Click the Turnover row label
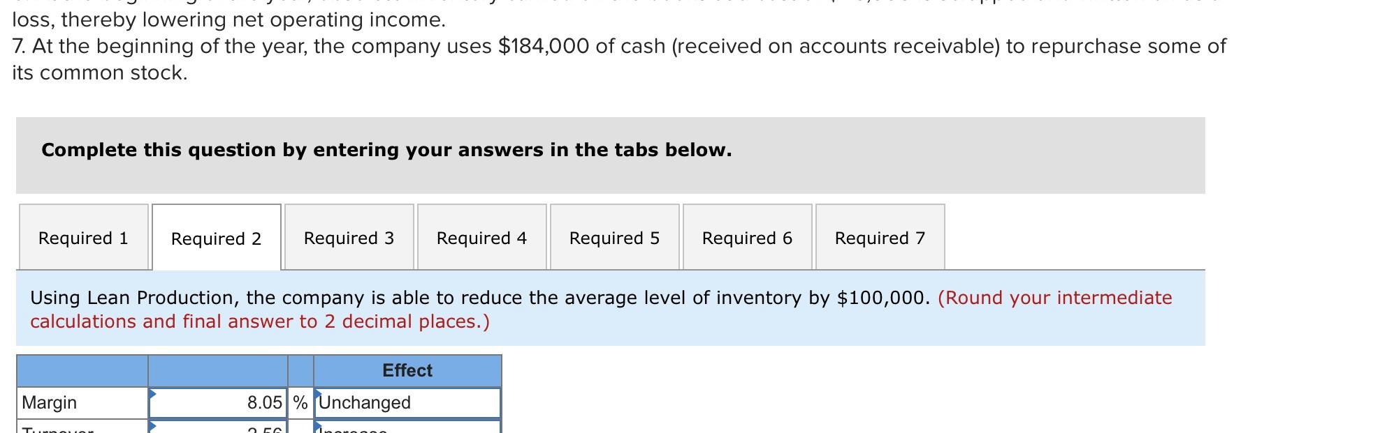Viewport: 1387px width, 433px height. [49, 428]
